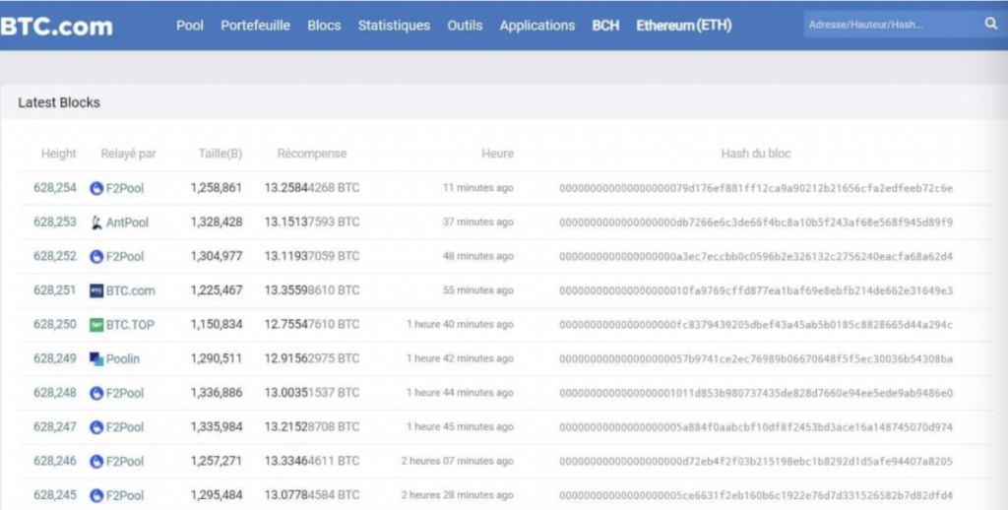This screenshot has width=1008, height=510.
Task: Open block hash ending in 9486e0
Action: tap(755, 393)
